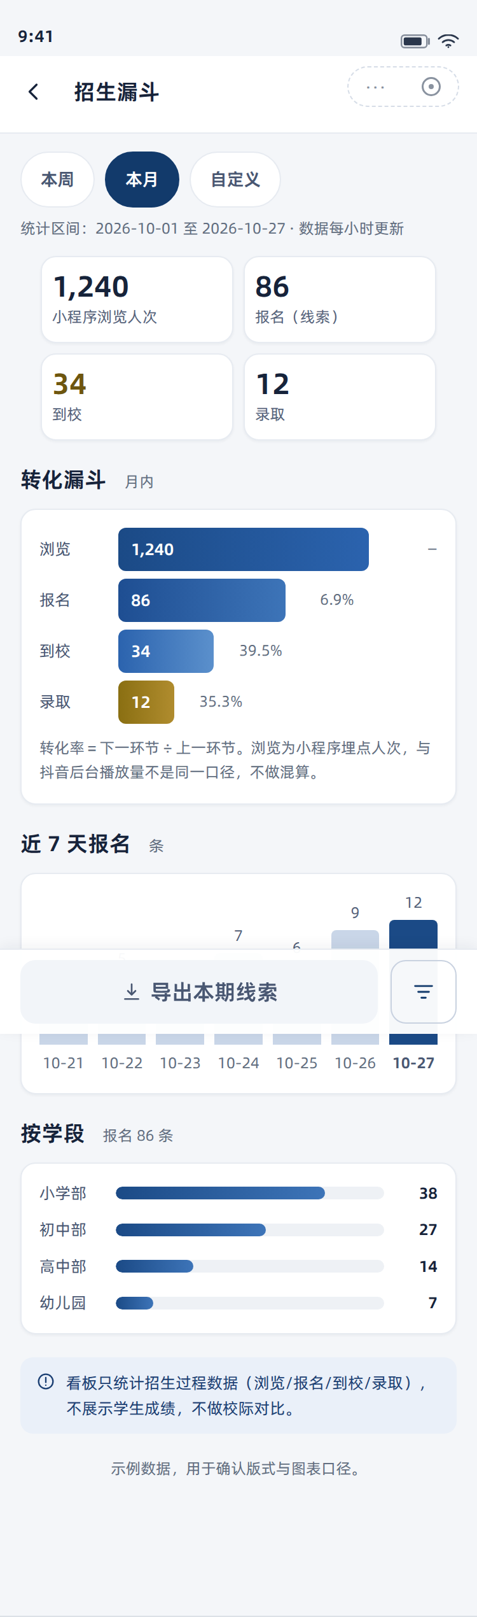The image size is (477, 1617).
Task: Switch to the 本周 tab
Action: pyautogui.click(x=57, y=180)
